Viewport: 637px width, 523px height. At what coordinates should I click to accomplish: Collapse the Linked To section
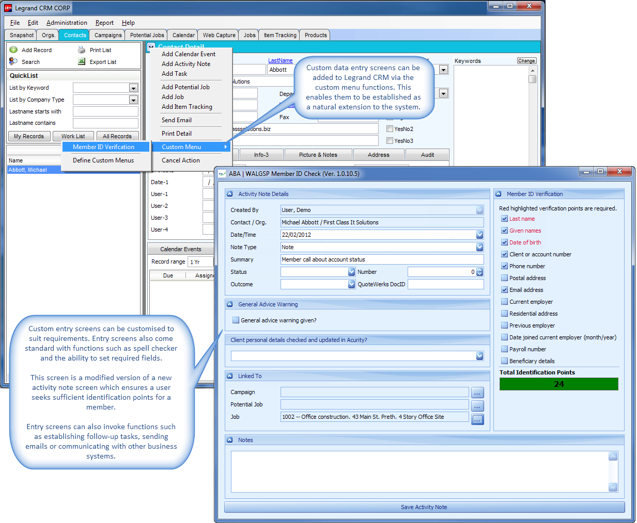[230, 376]
